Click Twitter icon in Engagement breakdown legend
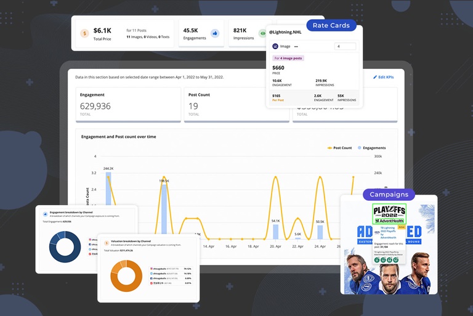Screen dimensions: 473x316 tap(90, 249)
